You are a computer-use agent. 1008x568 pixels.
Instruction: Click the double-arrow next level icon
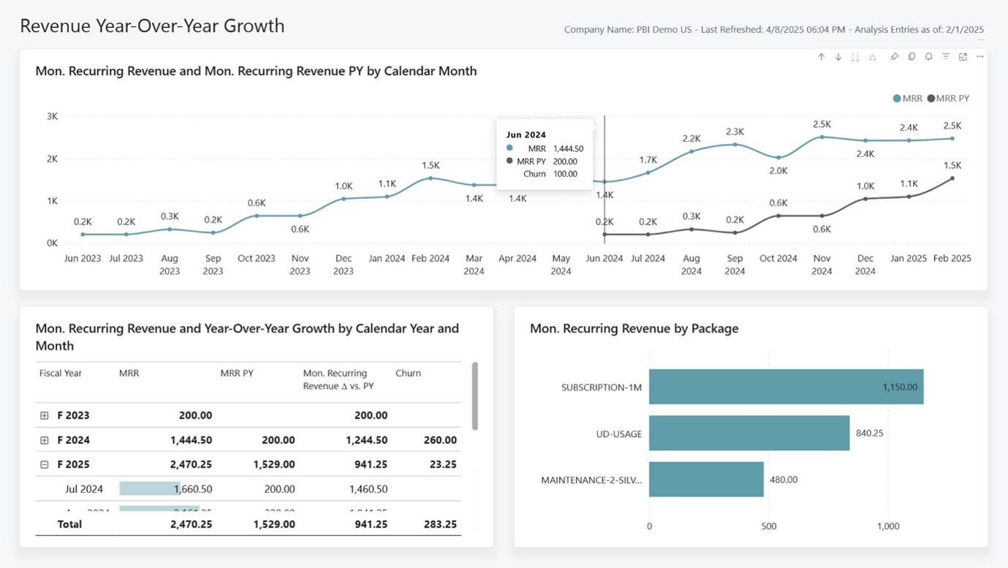pyautogui.click(x=855, y=57)
